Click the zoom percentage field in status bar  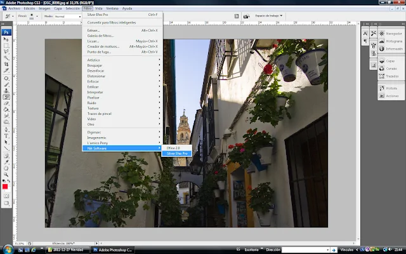(20, 244)
